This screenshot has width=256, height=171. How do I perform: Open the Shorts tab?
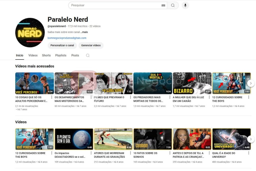(46, 55)
